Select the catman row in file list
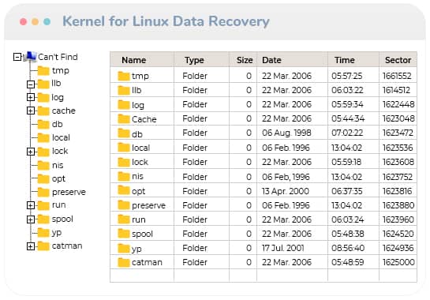The width and height of the screenshot is (430, 300). click(264, 262)
